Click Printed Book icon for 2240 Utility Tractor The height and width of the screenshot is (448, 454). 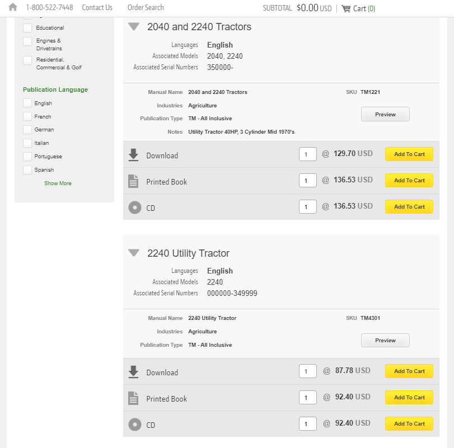pos(133,398)
